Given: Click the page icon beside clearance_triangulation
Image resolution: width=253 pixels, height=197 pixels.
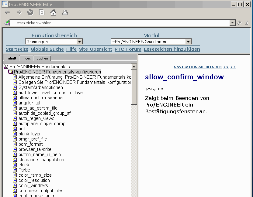Looking at the screenshot, I should 15,159.
